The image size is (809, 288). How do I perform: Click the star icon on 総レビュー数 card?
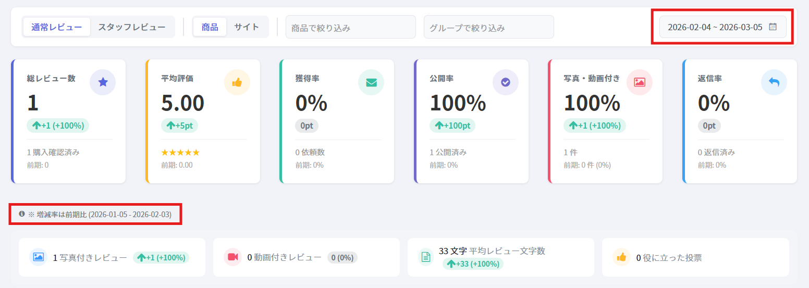[103, 82]
